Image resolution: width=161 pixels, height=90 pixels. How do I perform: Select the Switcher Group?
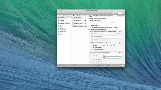click(64, 31)
